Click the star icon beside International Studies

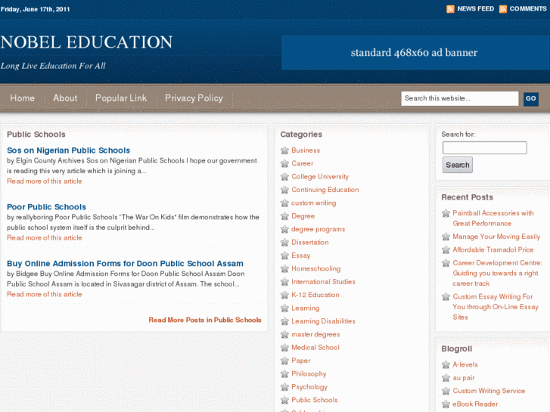284,282
